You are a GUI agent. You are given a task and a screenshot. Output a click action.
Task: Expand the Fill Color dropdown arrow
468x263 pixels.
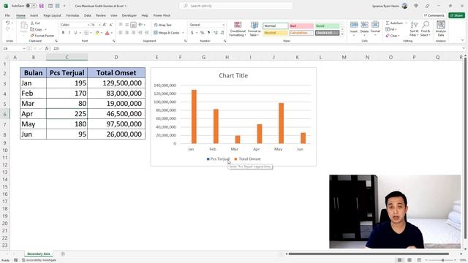(x=102, y=32)
